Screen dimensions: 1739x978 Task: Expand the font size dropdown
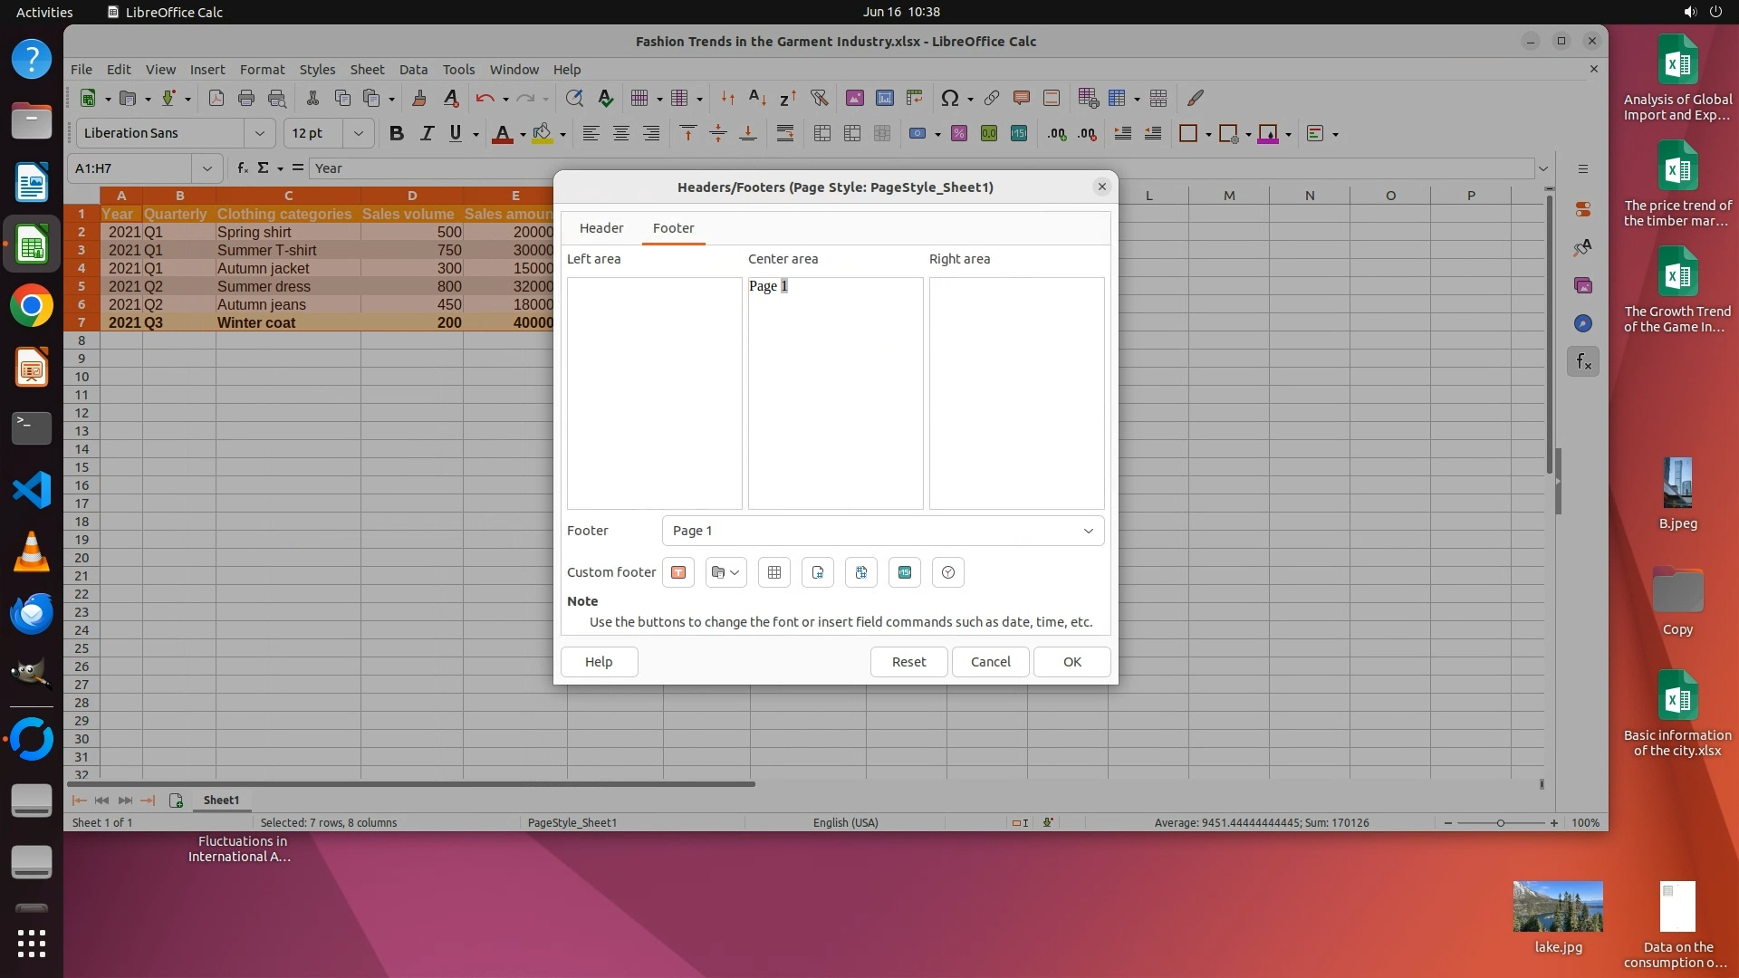click(359, 134)
